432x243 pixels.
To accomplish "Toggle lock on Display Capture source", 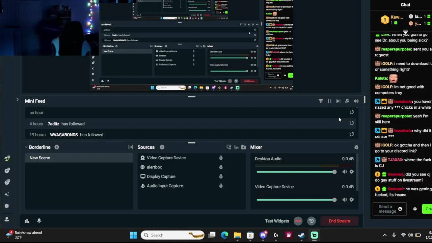I will click(221, 177).
